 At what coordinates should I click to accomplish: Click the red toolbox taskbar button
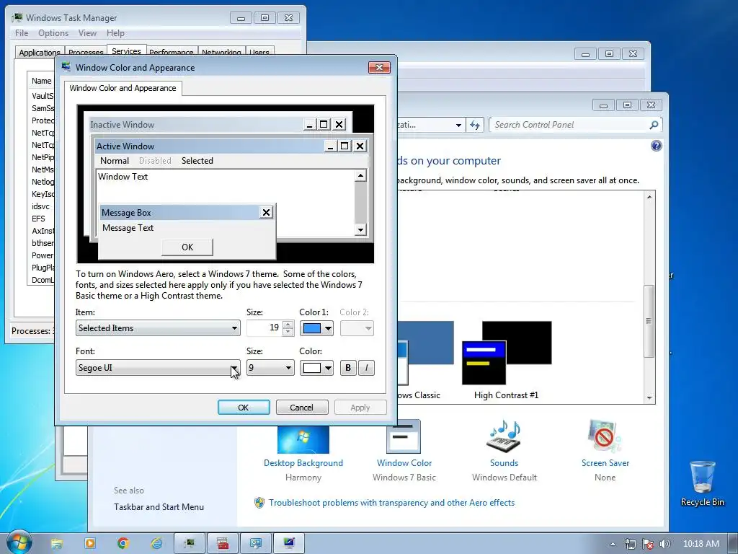tap(223, 544)
